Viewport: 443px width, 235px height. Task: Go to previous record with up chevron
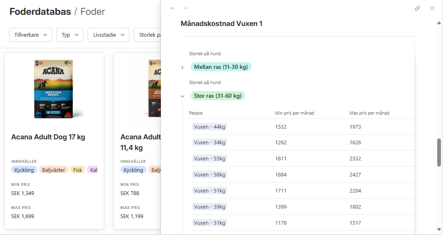pos(172,8)
